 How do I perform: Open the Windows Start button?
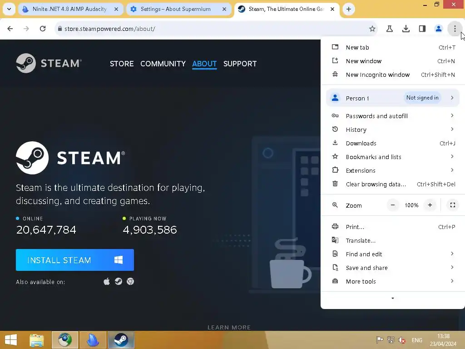(x=11, y=340)
